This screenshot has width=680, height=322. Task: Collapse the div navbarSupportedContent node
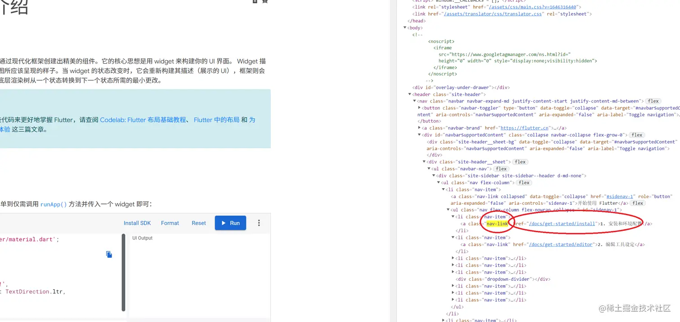pos(420,135)
